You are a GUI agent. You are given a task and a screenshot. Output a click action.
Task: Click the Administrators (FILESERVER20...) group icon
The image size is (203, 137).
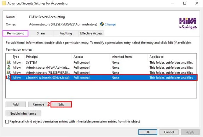[9, 72]
